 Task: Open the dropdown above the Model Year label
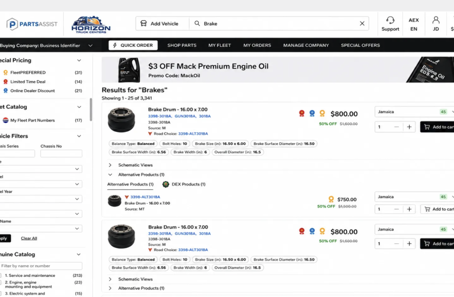[x=41, y=184]
